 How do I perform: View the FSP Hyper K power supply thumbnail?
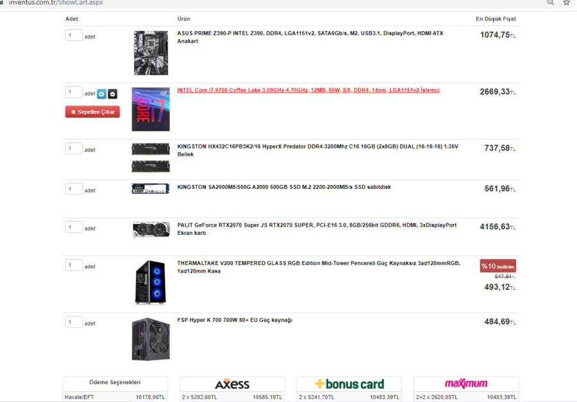pos(151,339)
